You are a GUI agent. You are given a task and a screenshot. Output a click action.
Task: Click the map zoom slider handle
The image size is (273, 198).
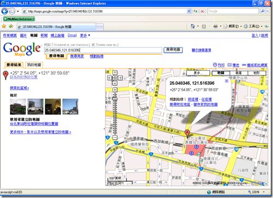[x=115, y=98]
